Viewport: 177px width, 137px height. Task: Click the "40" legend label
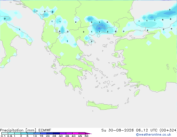tap(73, 136)
